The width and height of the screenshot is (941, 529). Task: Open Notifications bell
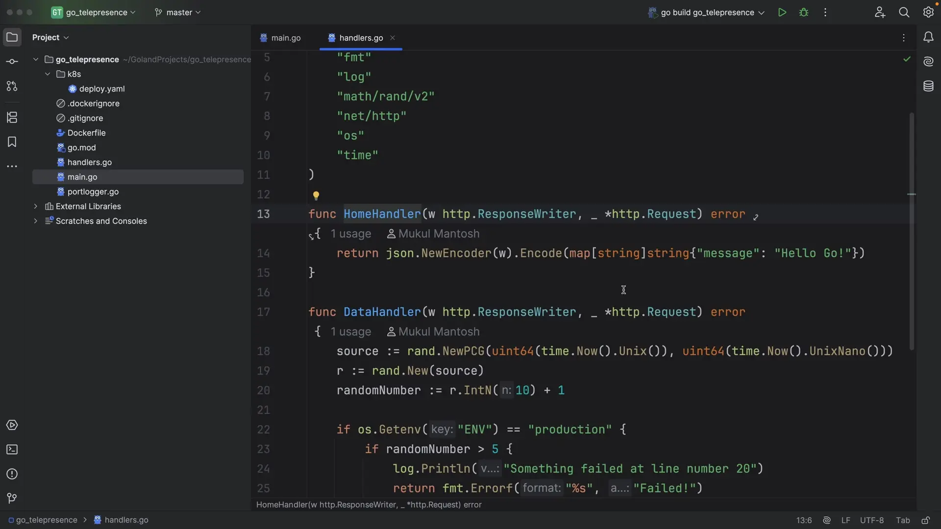[x=928, y=37]
